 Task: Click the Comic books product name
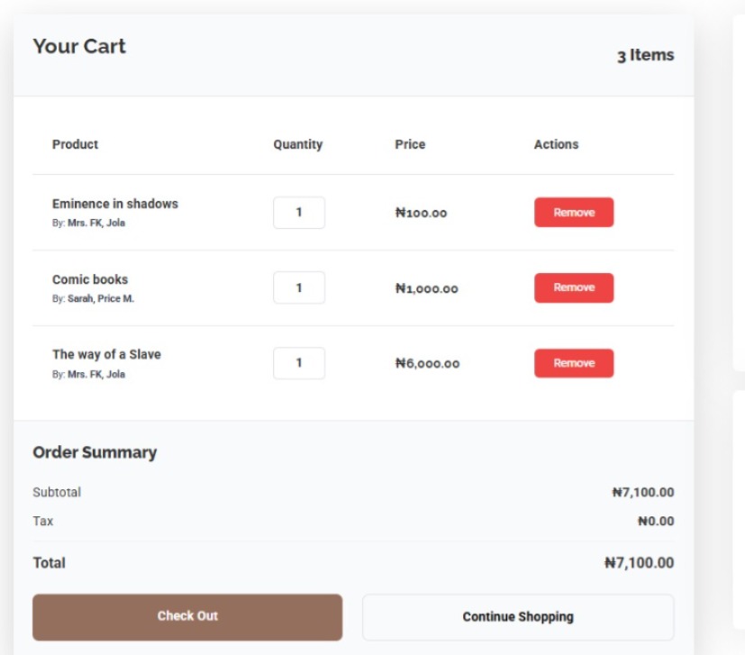click(90, 279)
